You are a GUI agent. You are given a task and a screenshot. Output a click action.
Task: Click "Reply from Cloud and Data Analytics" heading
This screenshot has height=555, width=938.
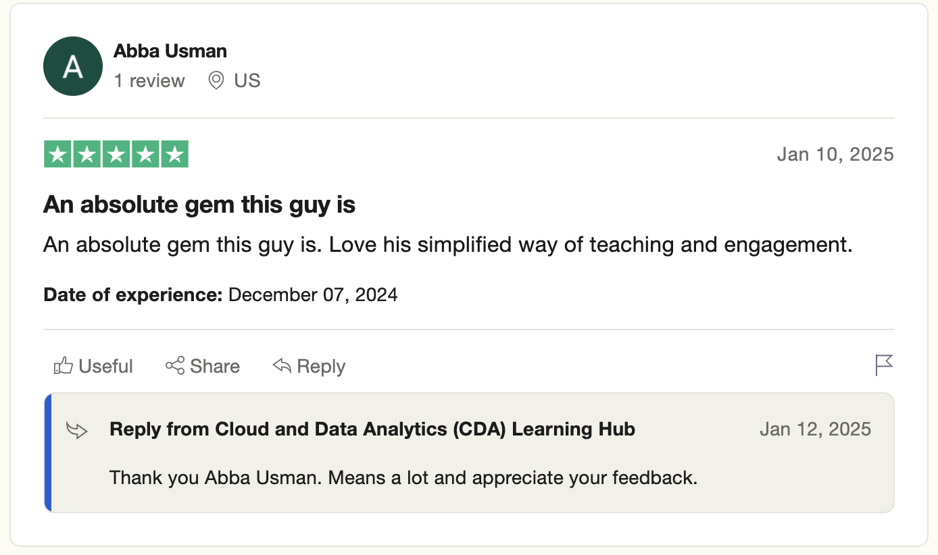[372, 429]
